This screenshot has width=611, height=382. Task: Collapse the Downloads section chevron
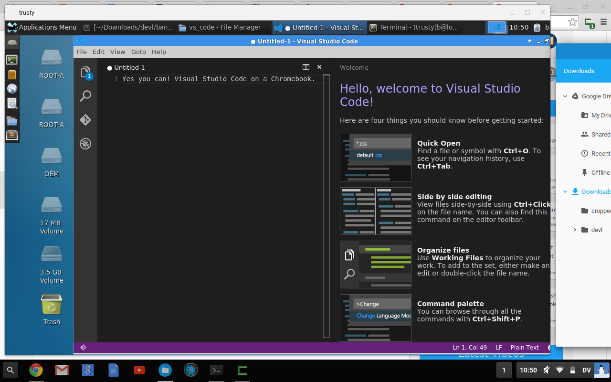(565, 191)
